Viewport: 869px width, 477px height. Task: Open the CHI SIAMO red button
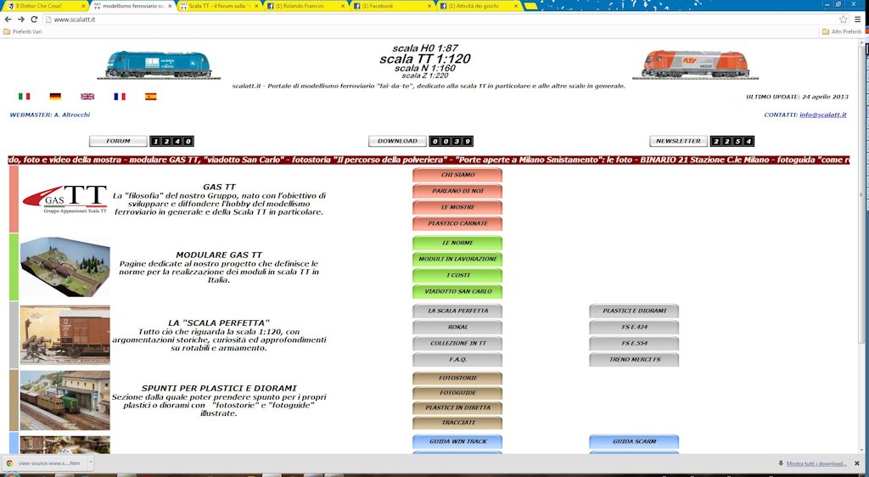[x=457, y=175]
